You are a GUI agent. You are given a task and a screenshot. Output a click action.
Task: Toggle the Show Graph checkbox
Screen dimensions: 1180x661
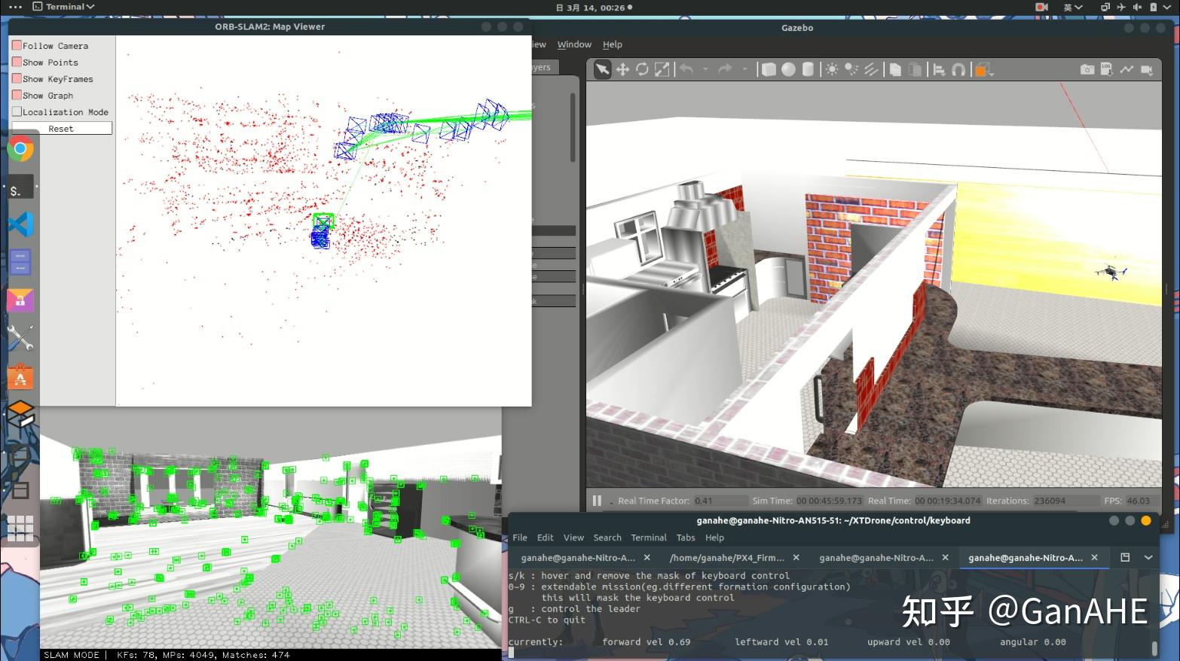[x=17, y=95]
